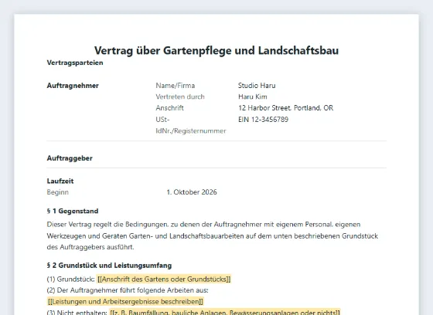433x315 pixels.
Task: Click the line Der Auftragnehmer führt folgende Arbeiten aus
Action: pyautogui.click(x=128, y=290)
